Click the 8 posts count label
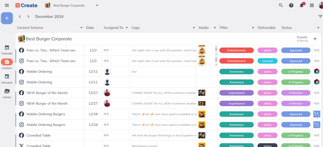This screenshot has width=323, height=147. pos(302,37)
